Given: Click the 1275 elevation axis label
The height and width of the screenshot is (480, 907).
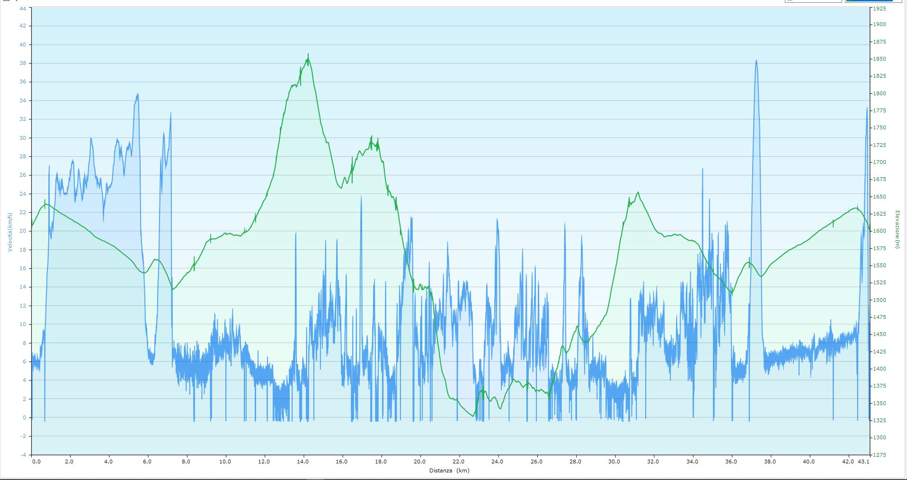Looking at the screenshot, I should coord(880,455).
